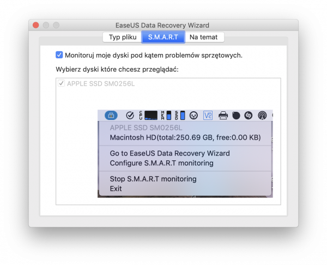Open the CPU usage graph monitor
327x265 pixels.
(x=148, y=116)
